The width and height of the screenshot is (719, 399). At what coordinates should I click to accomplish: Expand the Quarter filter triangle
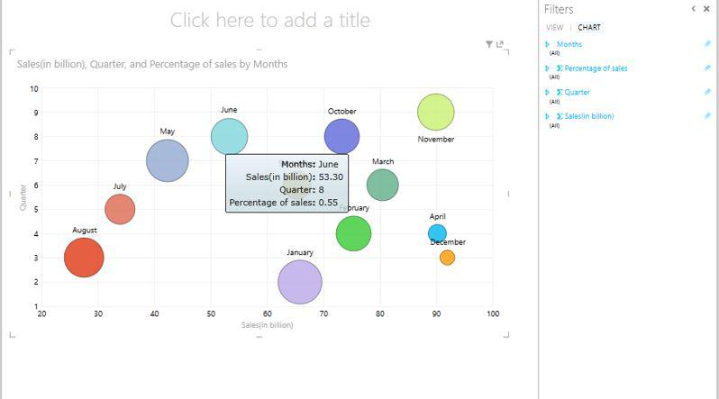click(x=547, y=92)
